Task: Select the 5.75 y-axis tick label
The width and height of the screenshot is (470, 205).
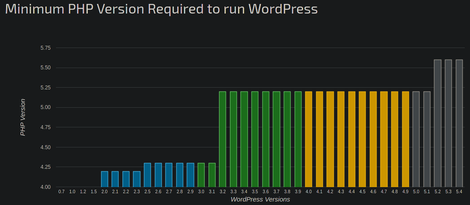Action: coord(45,48)
